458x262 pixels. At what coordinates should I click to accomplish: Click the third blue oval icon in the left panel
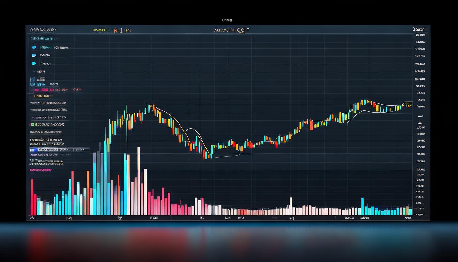pos(34,63)
